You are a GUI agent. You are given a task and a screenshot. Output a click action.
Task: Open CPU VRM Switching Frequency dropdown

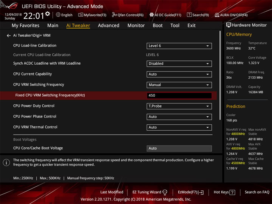(179, 85)
